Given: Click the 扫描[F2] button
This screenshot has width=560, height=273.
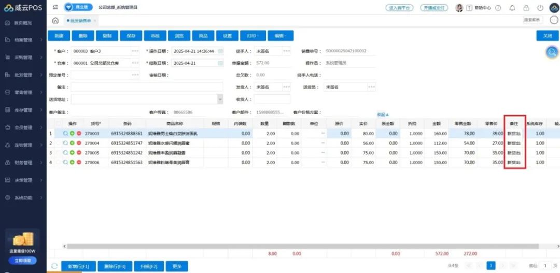Looking at the screenshot, I should [x=149, y=266].
